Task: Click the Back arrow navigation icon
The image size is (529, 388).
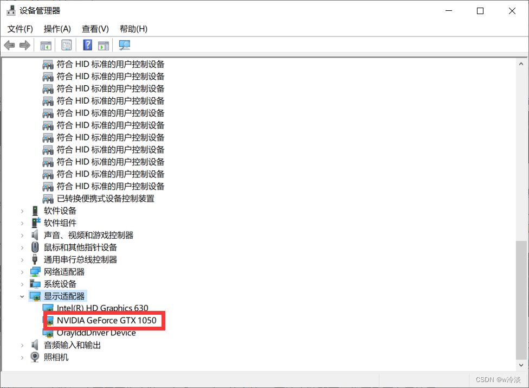Action: pyautogui.click(x=9, y=45)
